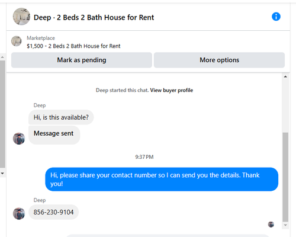Open View buyer profile link

pos(172,90)
